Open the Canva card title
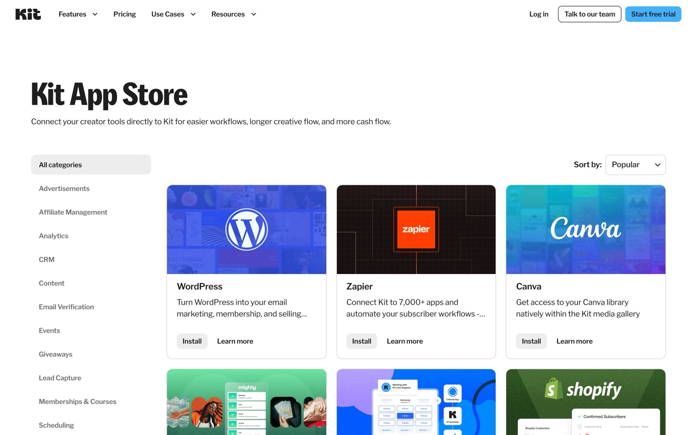 pos(528,287)
